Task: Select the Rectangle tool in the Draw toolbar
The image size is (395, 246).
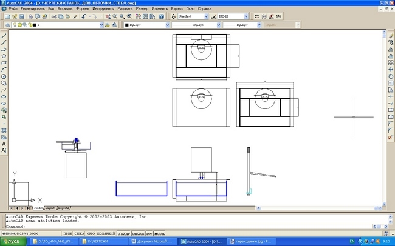Action: tap(4, 63)
